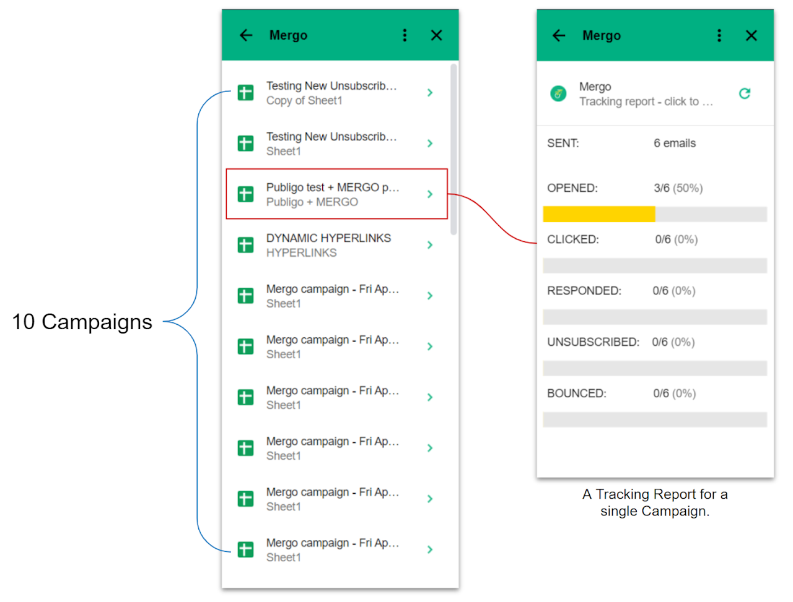
Task: Close the campaign list Mergo panel
Action: (x=437, y=35)
